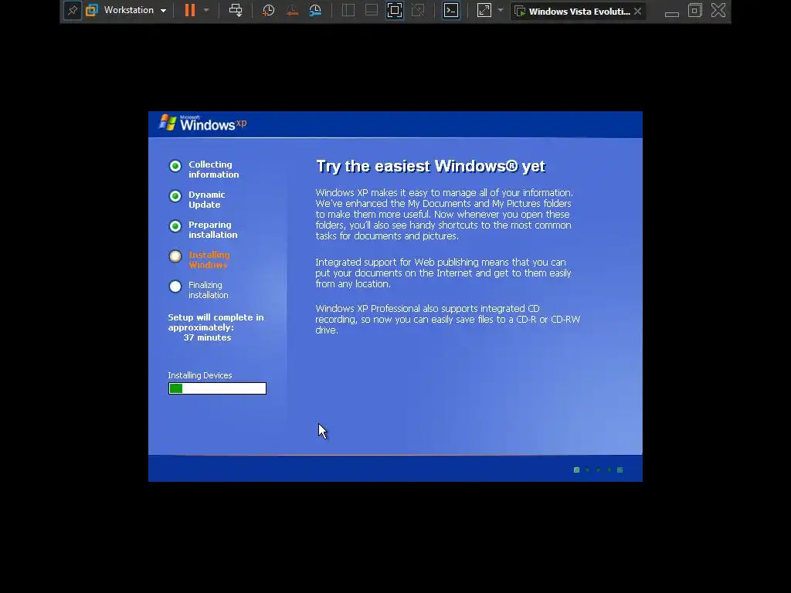Click the Dynamic Update step indicator

[x=175, y=196]
